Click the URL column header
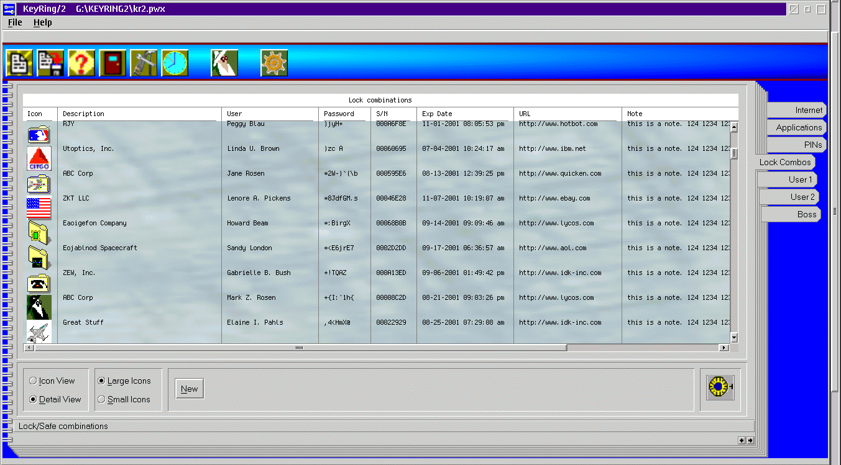This screenshot has height=465, width=841. point(568,114)
